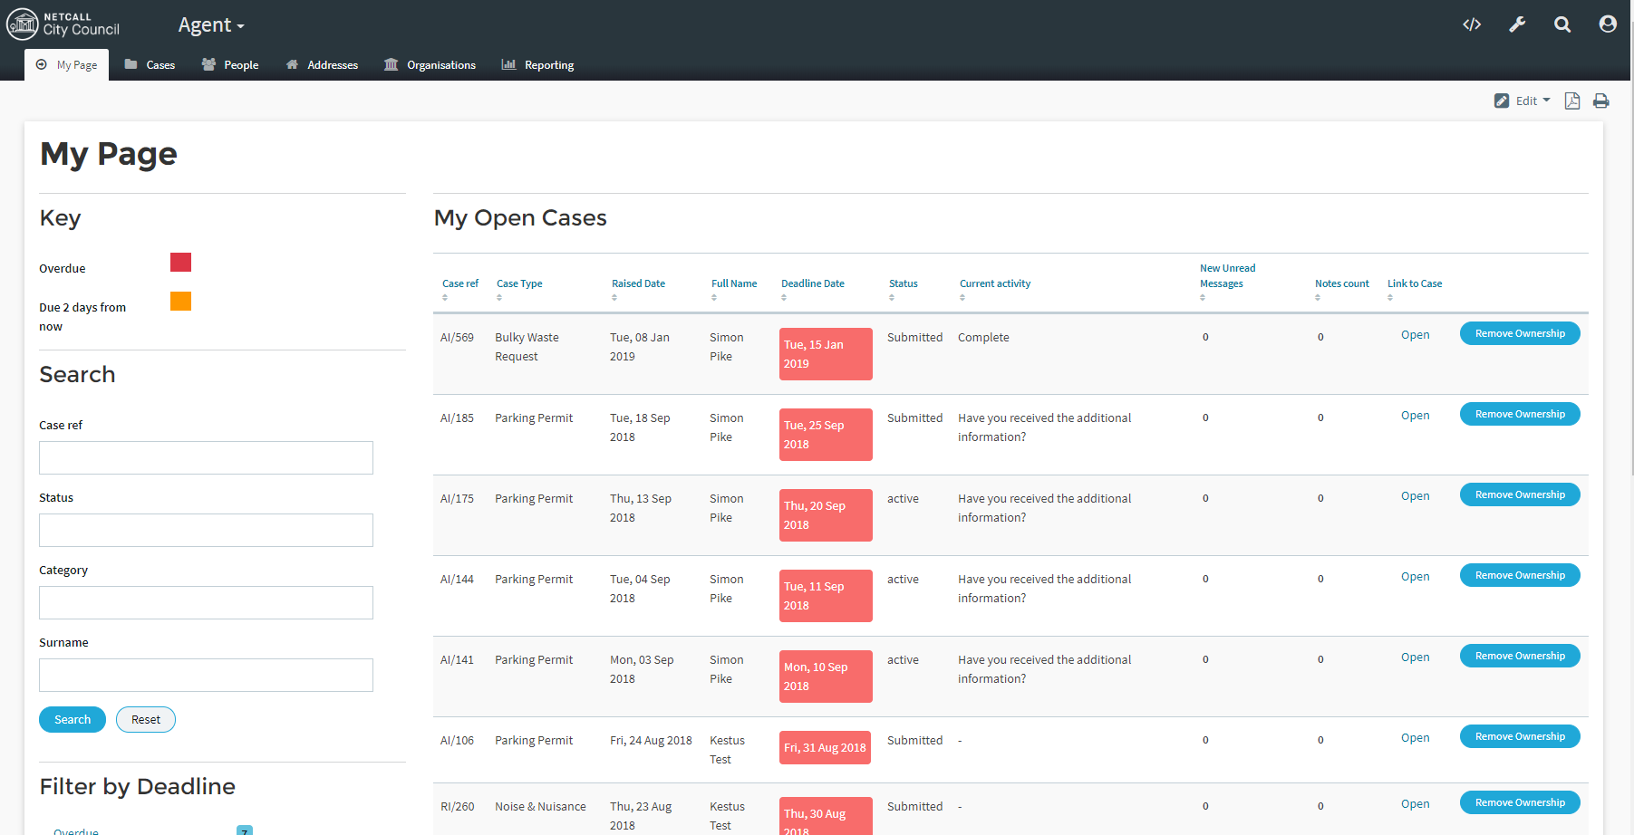Focus the Status search field

coord(206,530)
